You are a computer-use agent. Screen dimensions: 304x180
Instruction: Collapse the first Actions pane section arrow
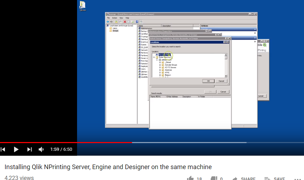point(255,29)
